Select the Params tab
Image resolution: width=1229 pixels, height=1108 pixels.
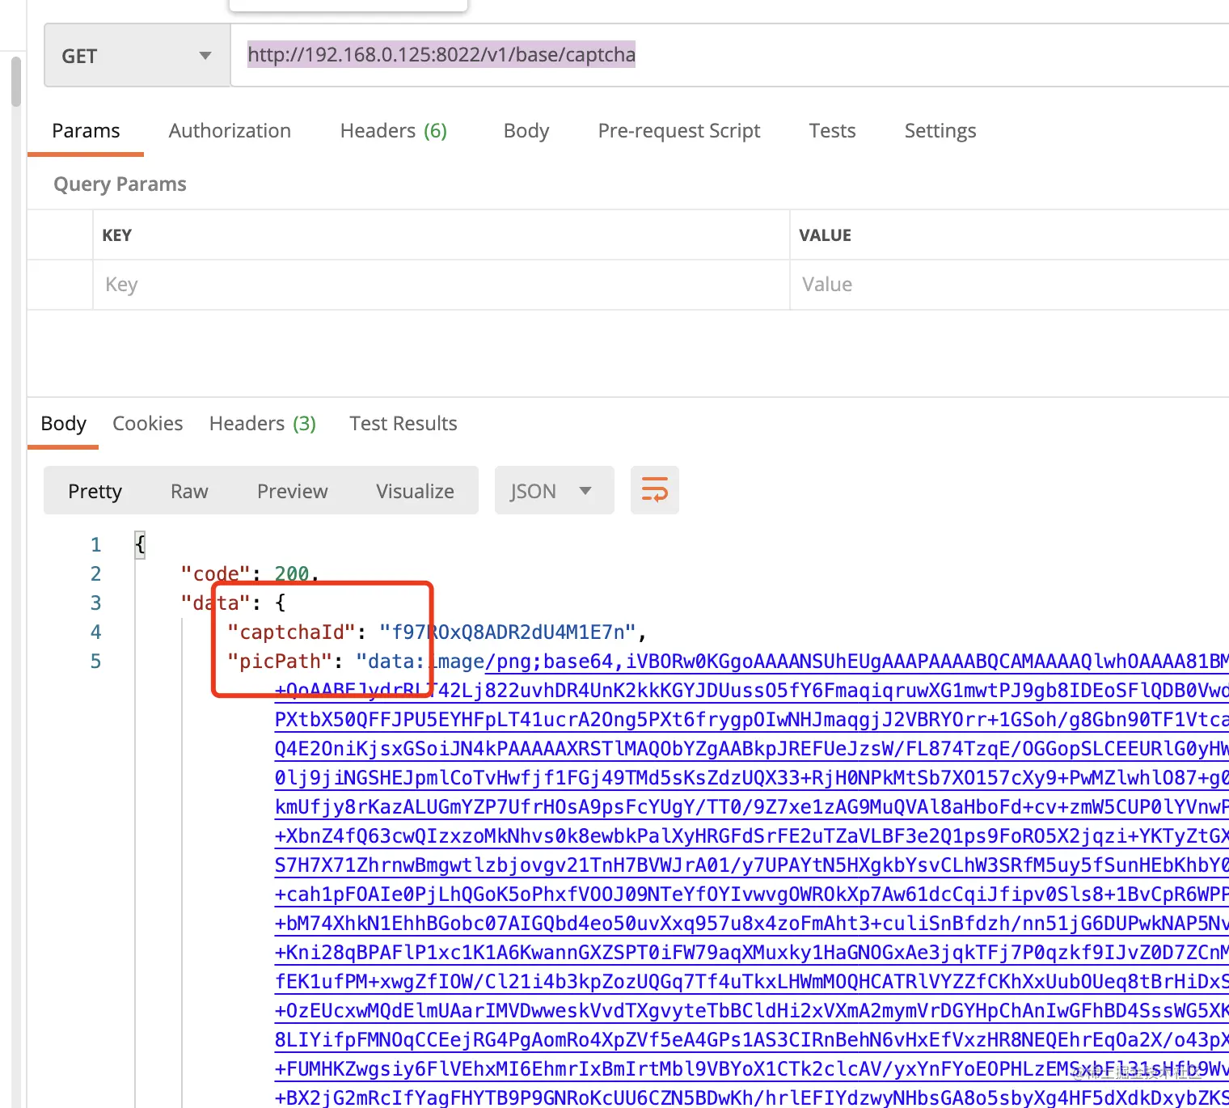[x=86, y=131]
